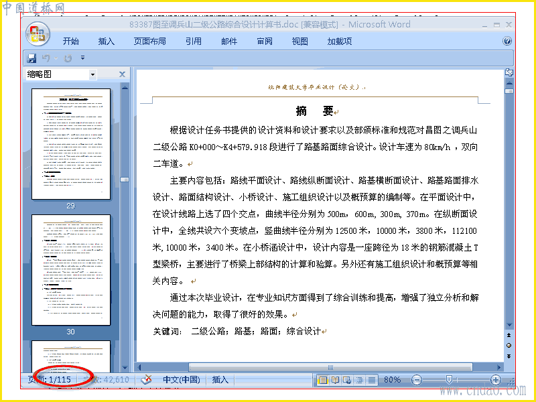Zoom out with the minus button
Image resolution: width=536 pixels, height=402 pixels.
(416, 380)
